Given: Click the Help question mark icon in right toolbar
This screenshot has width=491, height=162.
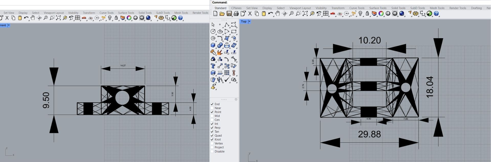Looking at the screenshot, I should tap(436, 14).
